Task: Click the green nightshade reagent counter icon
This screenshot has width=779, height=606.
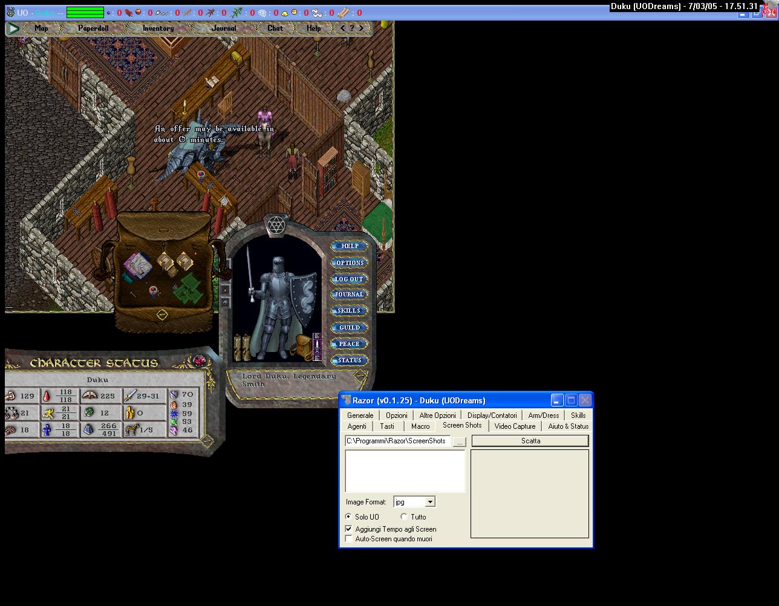Action: coord(236,12)
